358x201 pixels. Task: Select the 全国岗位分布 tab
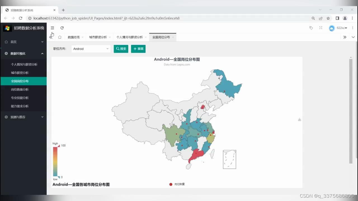point(161,37)
